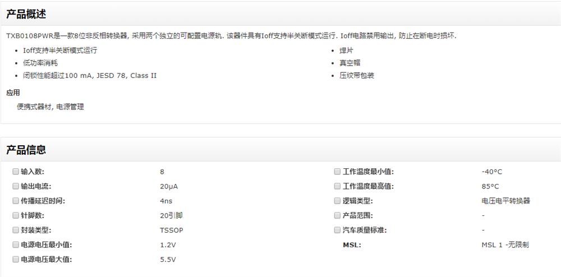Tick the 输出电流 checkbox

click(x=15, y=186)
